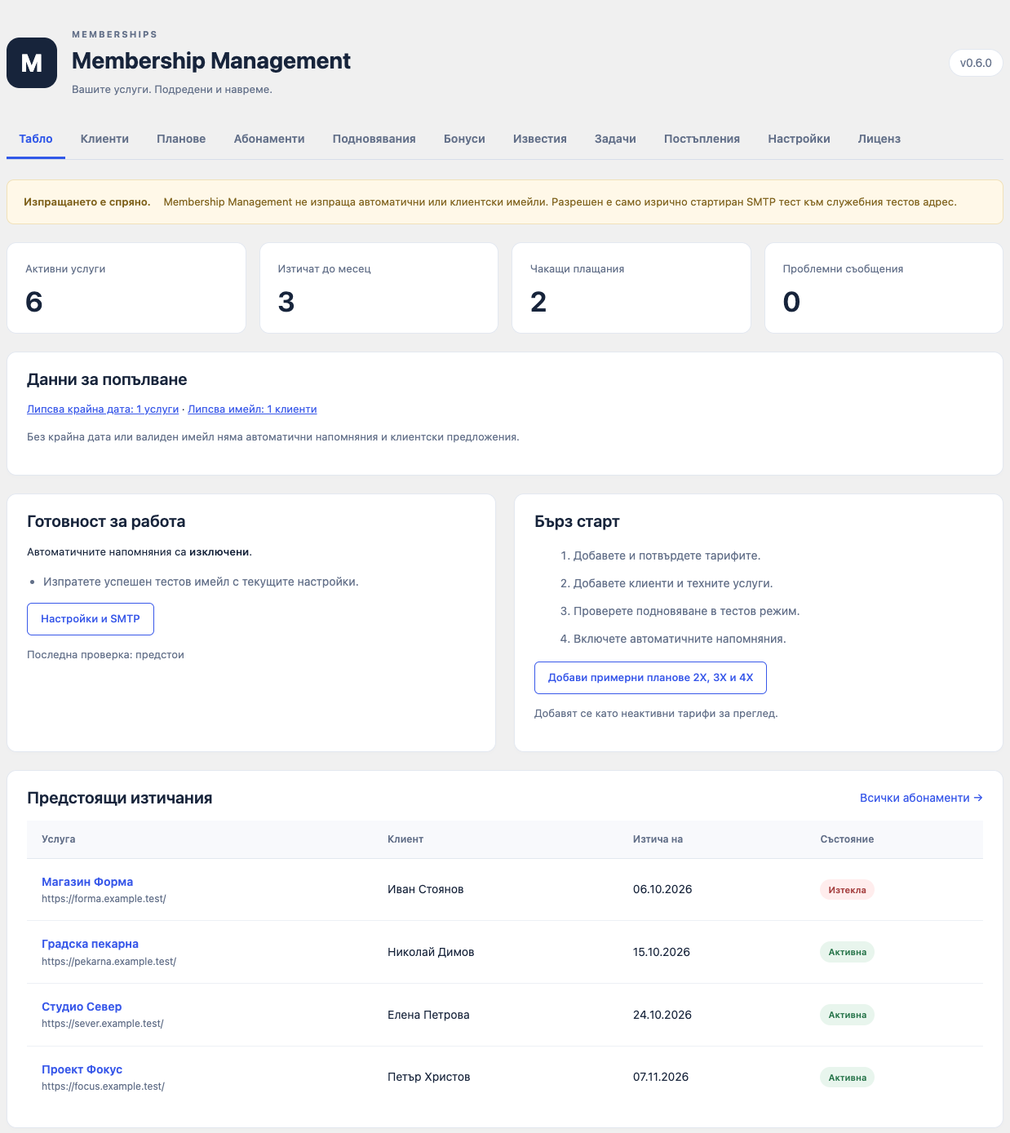
Task: Click the Бърз старт heading
Action: tap(577, 522)
